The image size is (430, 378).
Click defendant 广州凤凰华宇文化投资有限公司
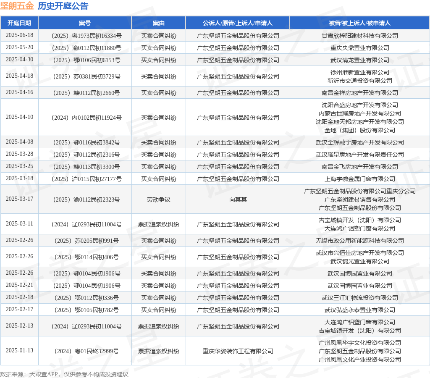pos(360,343)
